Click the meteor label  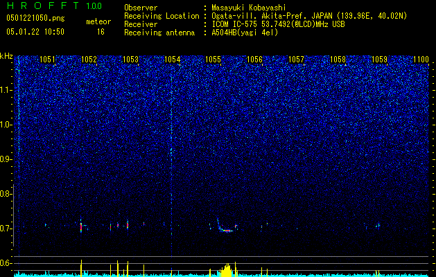tap(98, 21)
